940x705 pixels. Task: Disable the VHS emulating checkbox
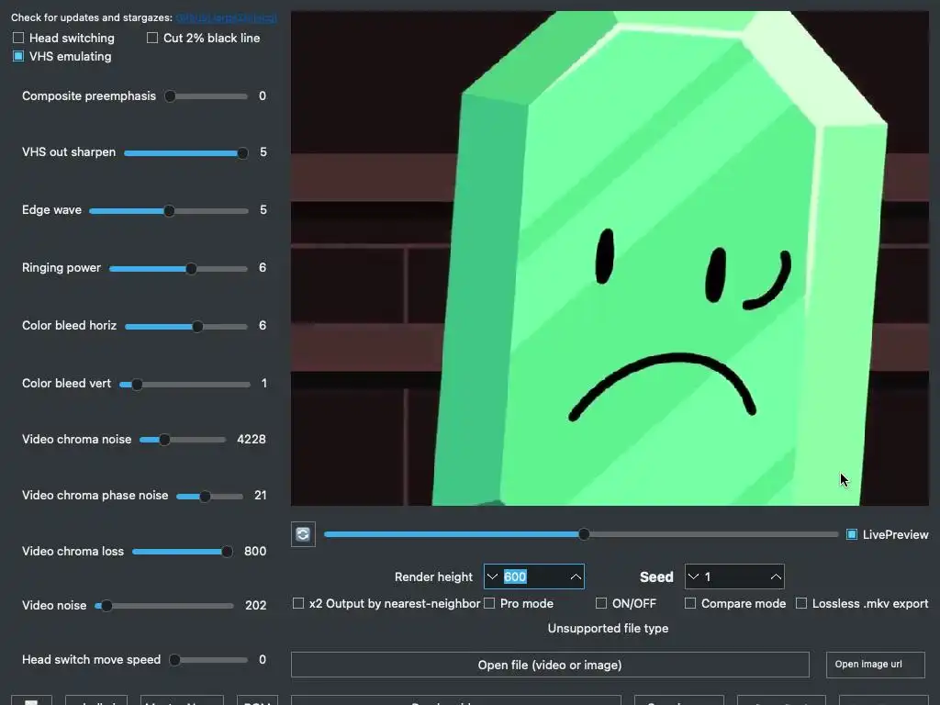tap(18, 56)
